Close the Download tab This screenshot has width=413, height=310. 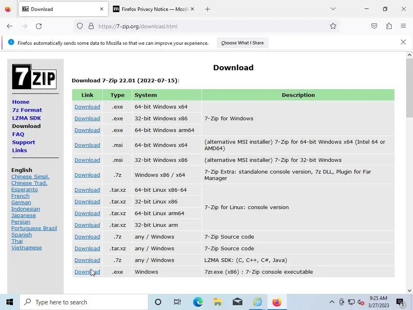(102, 9)
